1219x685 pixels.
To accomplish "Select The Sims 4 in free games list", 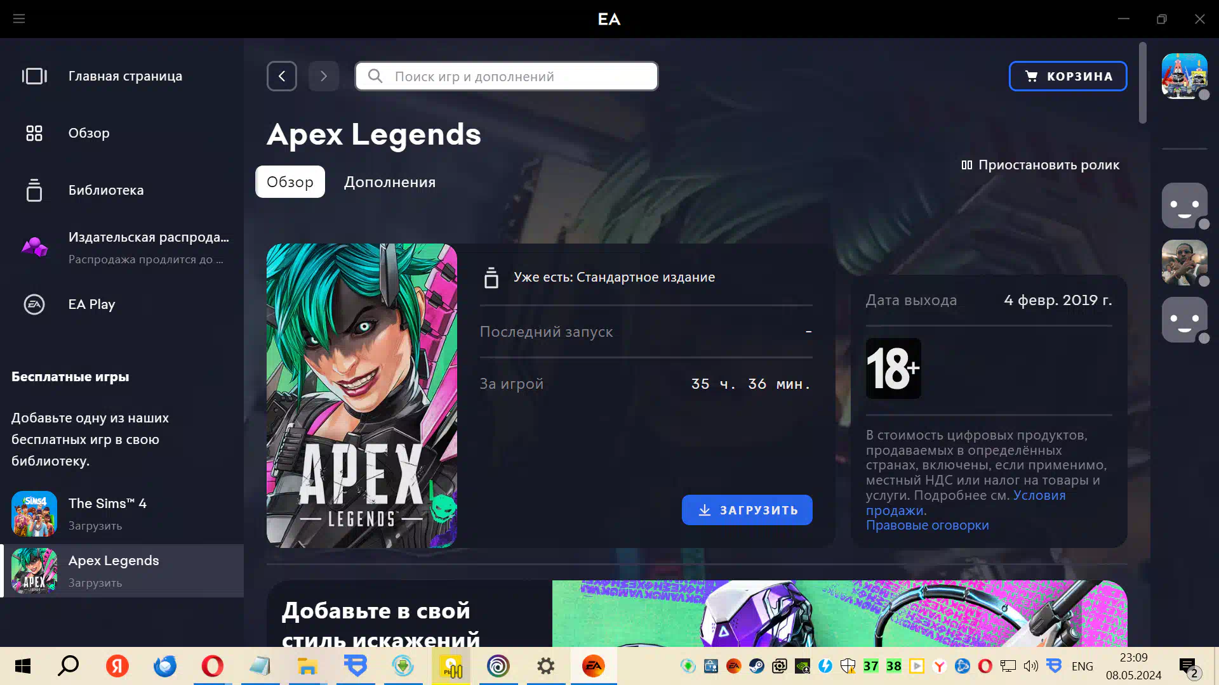I will click(122, 514).
